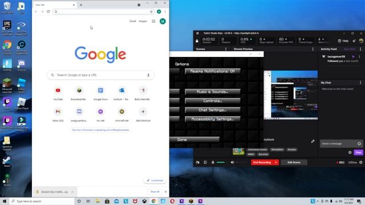The height and width of the screenshot is (205, 365).
Task: Open the Google Chrome desktop shortcut
Action: [x=7, y=47]
